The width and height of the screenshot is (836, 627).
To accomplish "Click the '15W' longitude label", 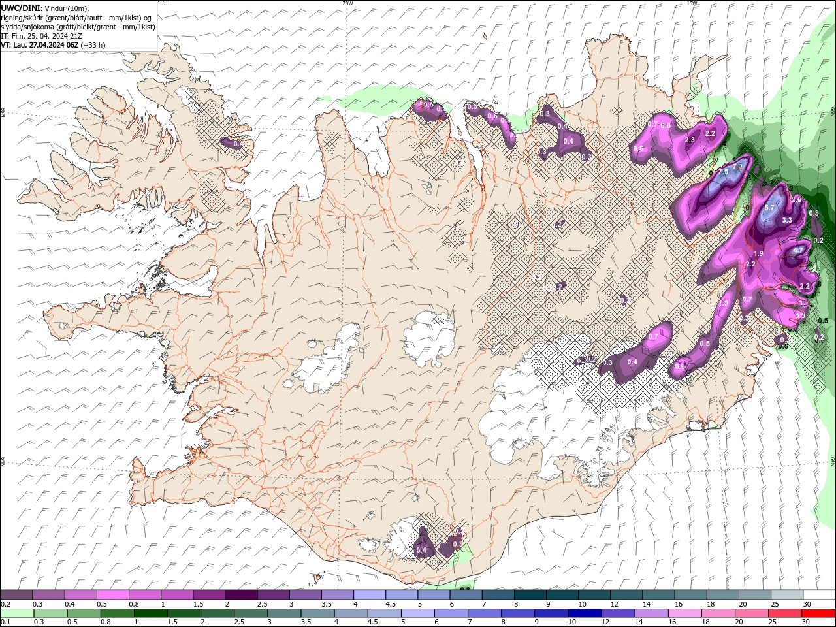I will tap(692, 3).
